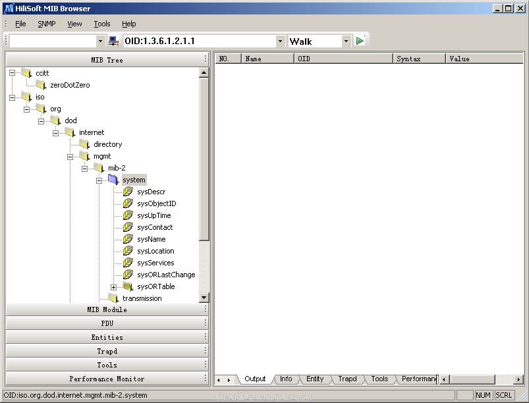Switch to the Trapd tab
Screen dimensions: 529x403
pyautogui.click(x=347, y=379)
